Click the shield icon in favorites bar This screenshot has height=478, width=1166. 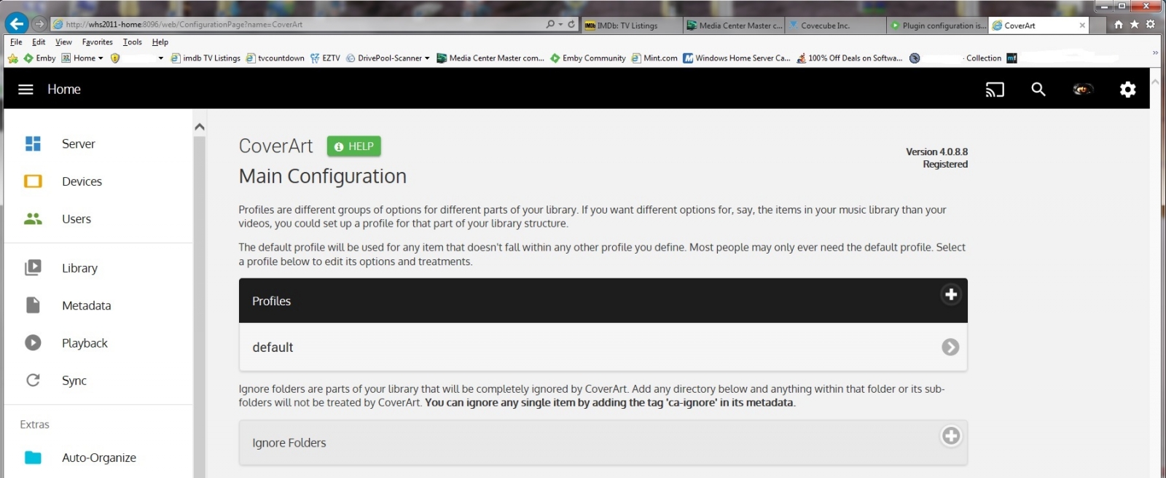coord(115,58)
